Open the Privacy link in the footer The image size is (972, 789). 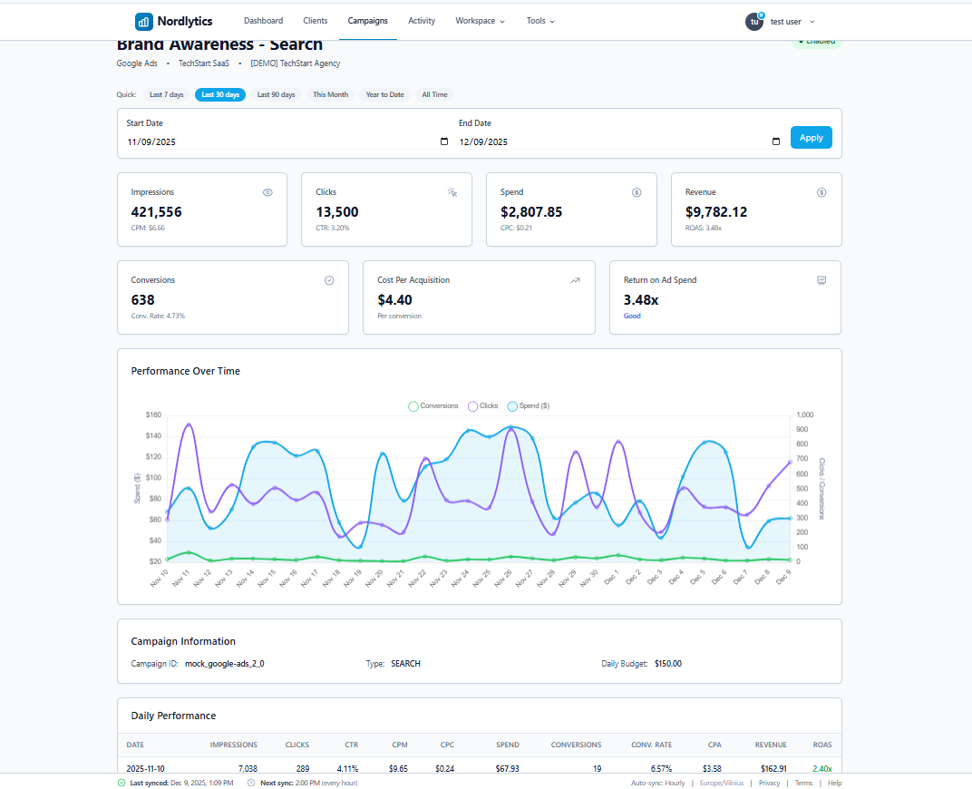[x=769, y=783]
